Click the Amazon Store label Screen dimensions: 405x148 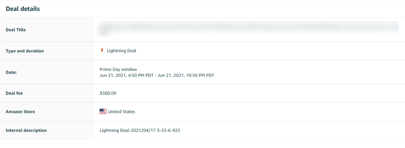(x=20, y=112)
